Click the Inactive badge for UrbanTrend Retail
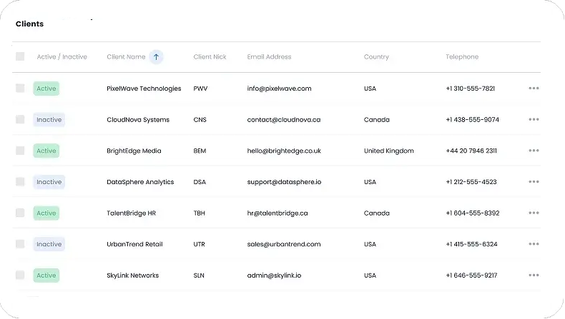The height and width of the screenshot is (319, 565). pos(49,244)
